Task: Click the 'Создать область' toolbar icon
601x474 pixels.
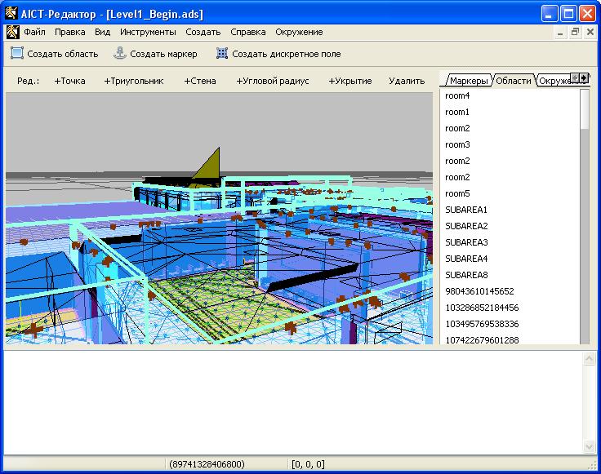Action: (x=17, y=54)
